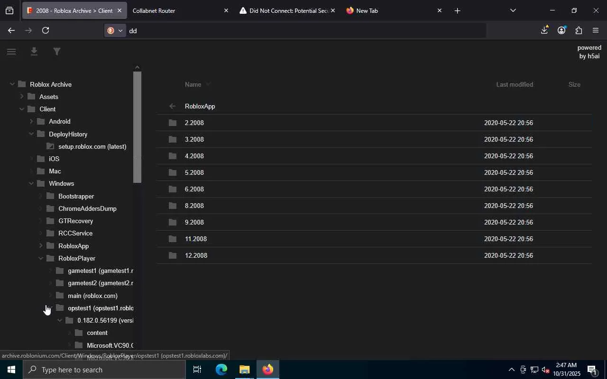Toggle the h5ai sidebar tree
The width and height of the screenshot is (607, 379).
point(11,51)
